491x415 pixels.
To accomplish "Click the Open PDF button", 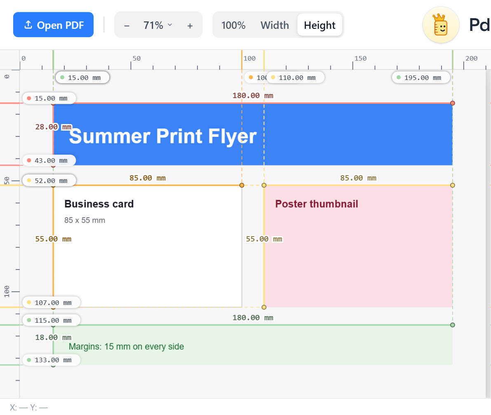I will pos(53,25).
